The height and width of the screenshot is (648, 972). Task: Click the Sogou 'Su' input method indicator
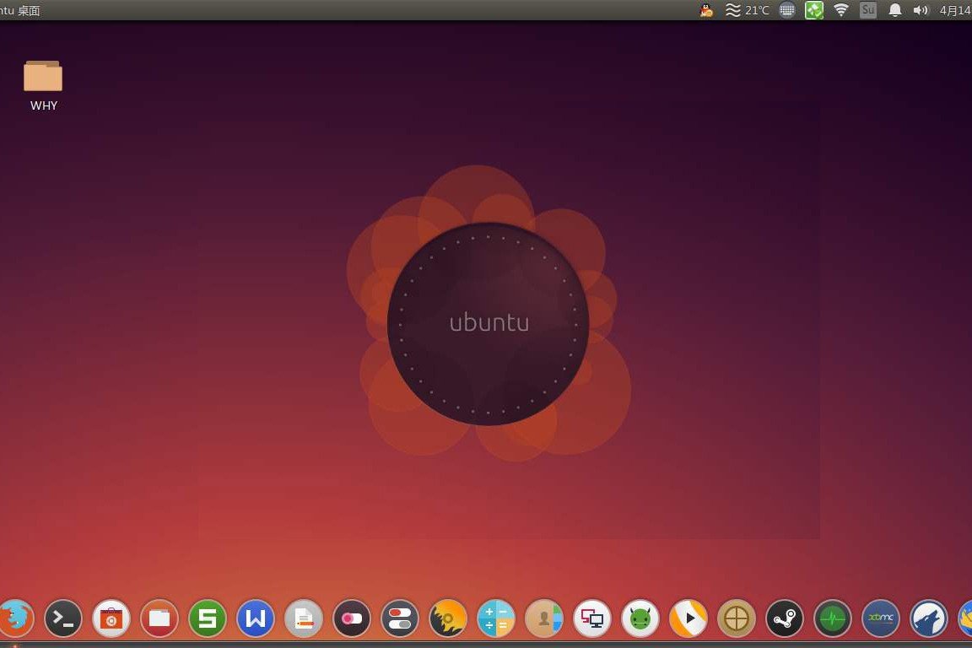867,11
